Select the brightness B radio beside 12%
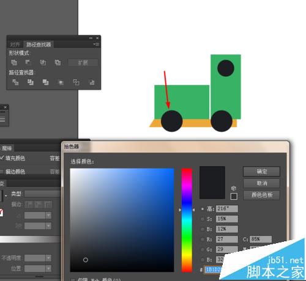 (203, 229)
